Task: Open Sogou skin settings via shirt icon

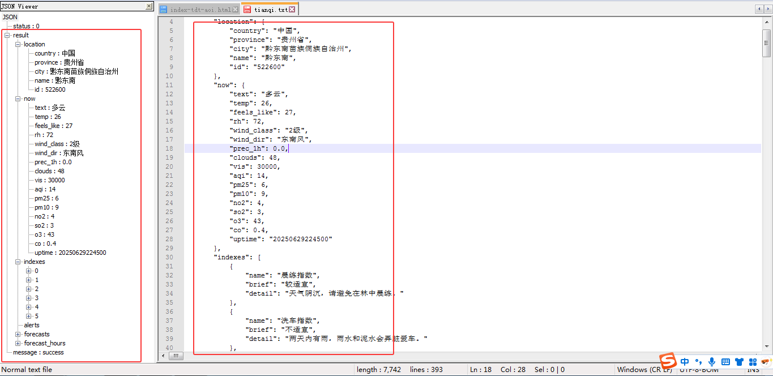Action: point(739,361)
